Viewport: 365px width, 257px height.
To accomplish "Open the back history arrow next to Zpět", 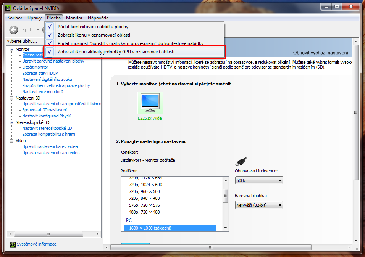I will click(38, 30).
